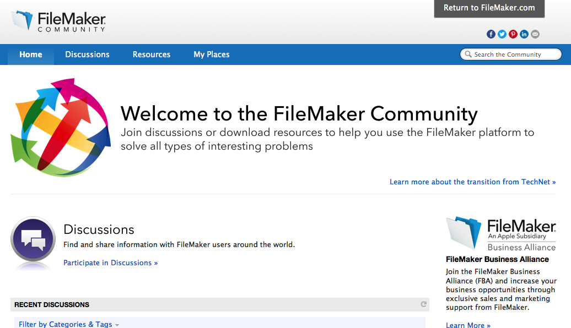The image size is (571, 328).
Task: Click the email share icon
Action: pos(535,34)
